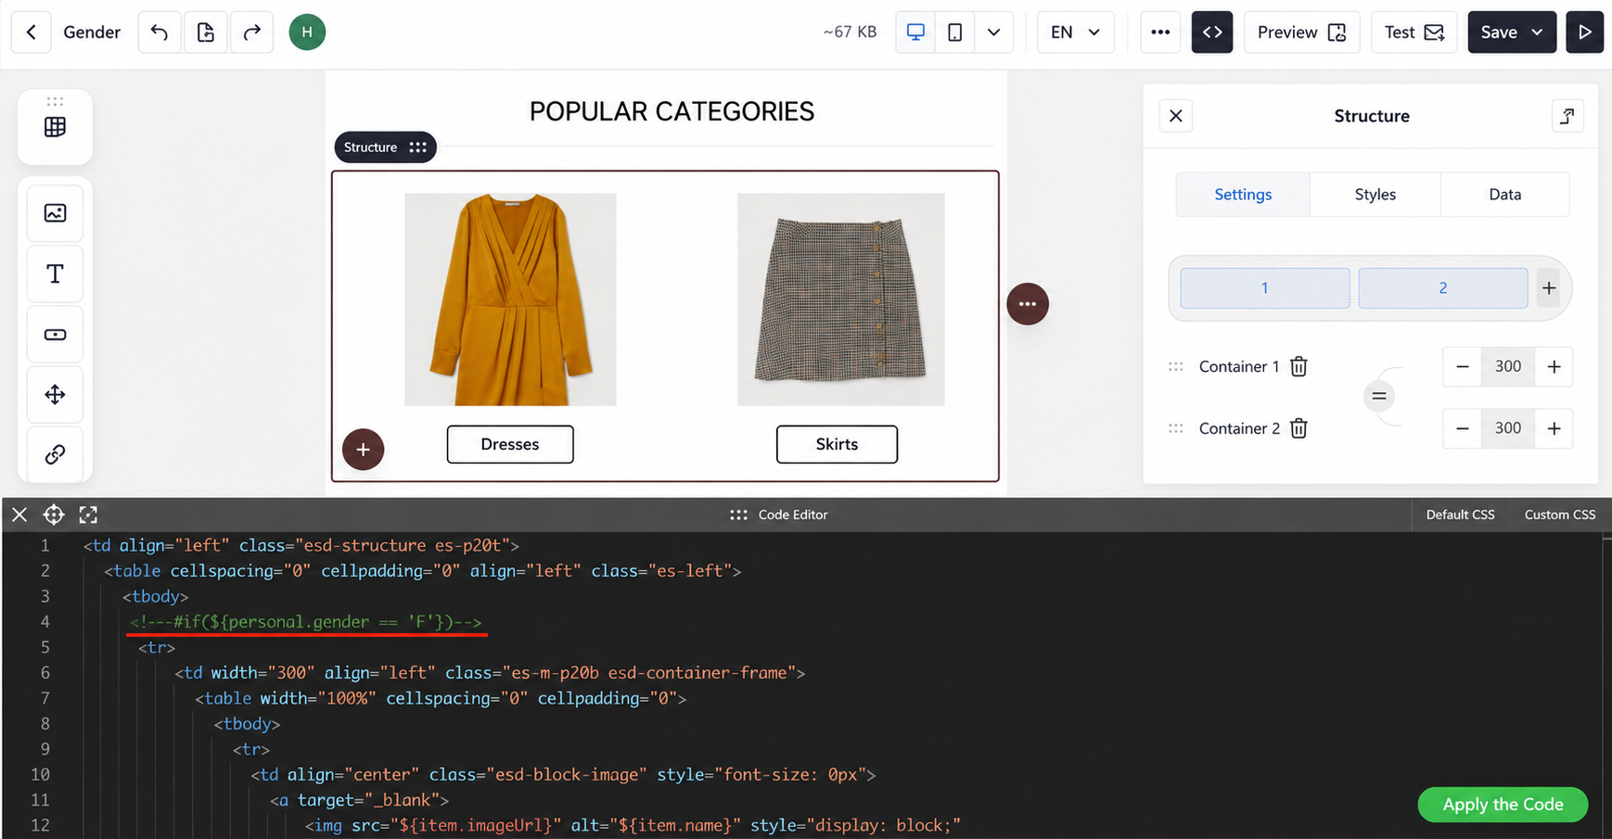Expand the device view dropdown
The image size is (1612, 839).
coord(993,32)
